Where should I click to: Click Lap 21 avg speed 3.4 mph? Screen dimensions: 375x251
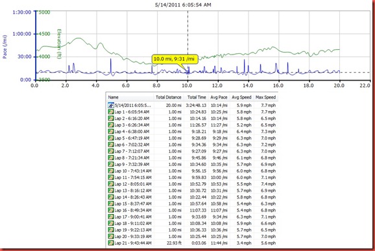click(x=244, y=243)
